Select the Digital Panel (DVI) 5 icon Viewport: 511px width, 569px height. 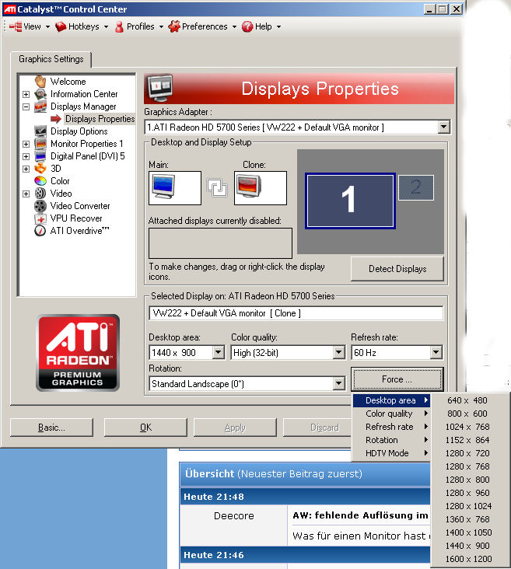pos(40,156)
